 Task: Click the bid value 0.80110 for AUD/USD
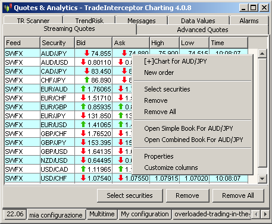pyautogui.click(x=99, y=62)
